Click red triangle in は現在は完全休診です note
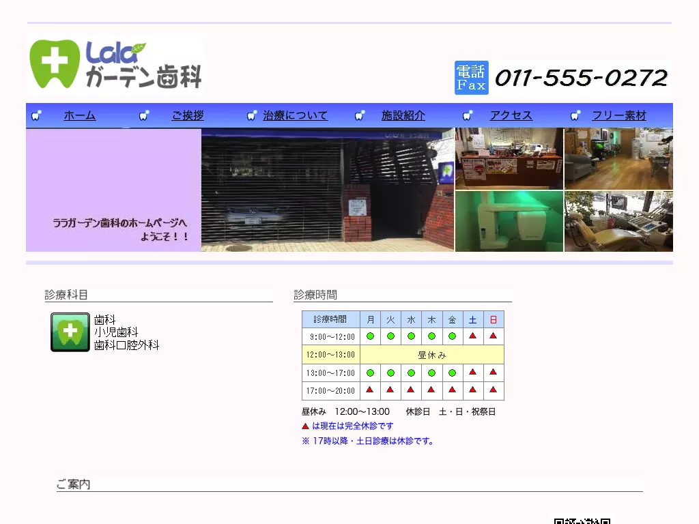The height and width of the screenshot is (524, 699). click(x=305, y=426)
